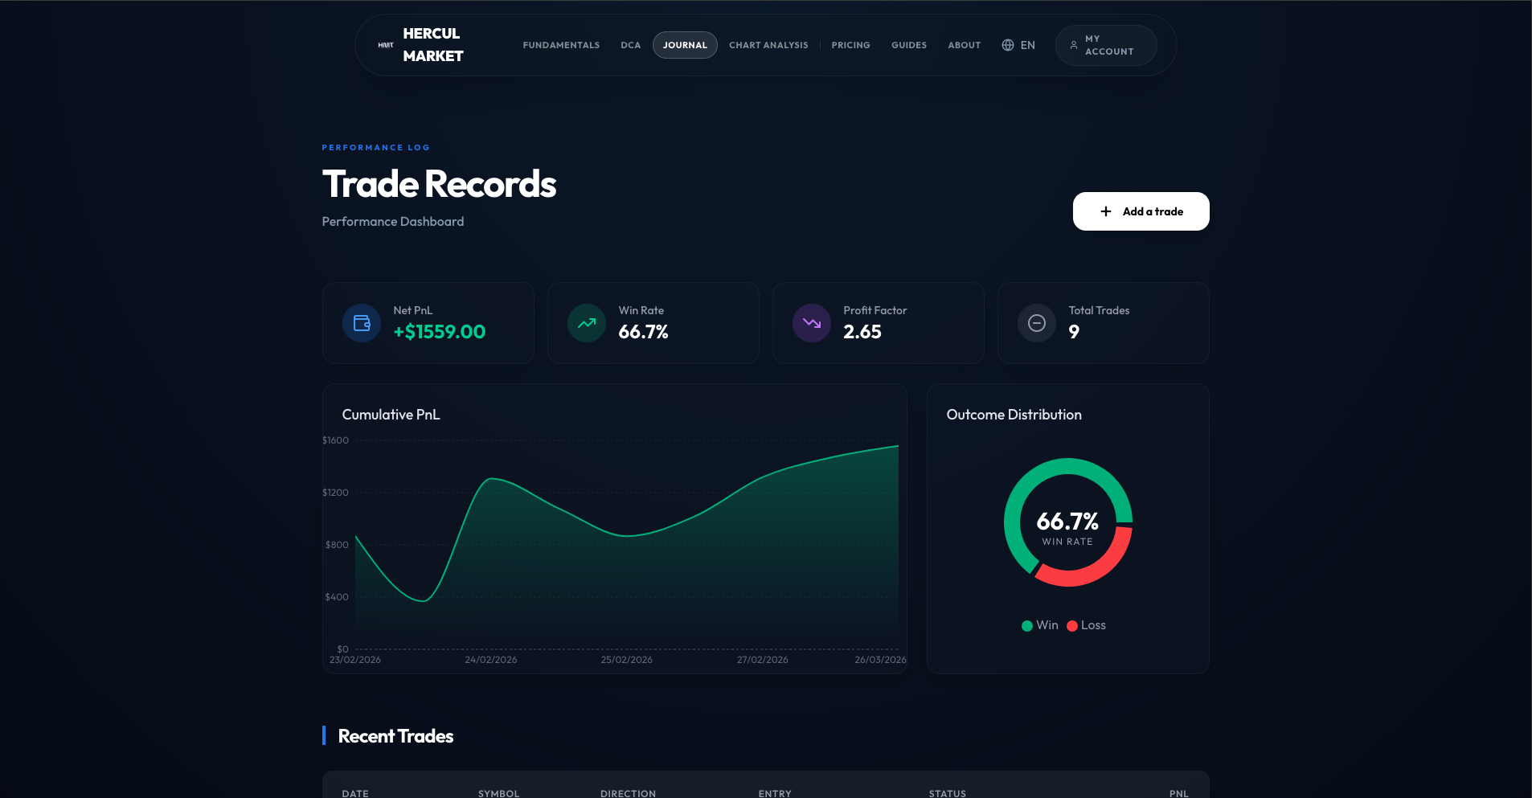Click the 26/03/2026 axis date label
1532x798 pixels.
[x=880, y=660]
